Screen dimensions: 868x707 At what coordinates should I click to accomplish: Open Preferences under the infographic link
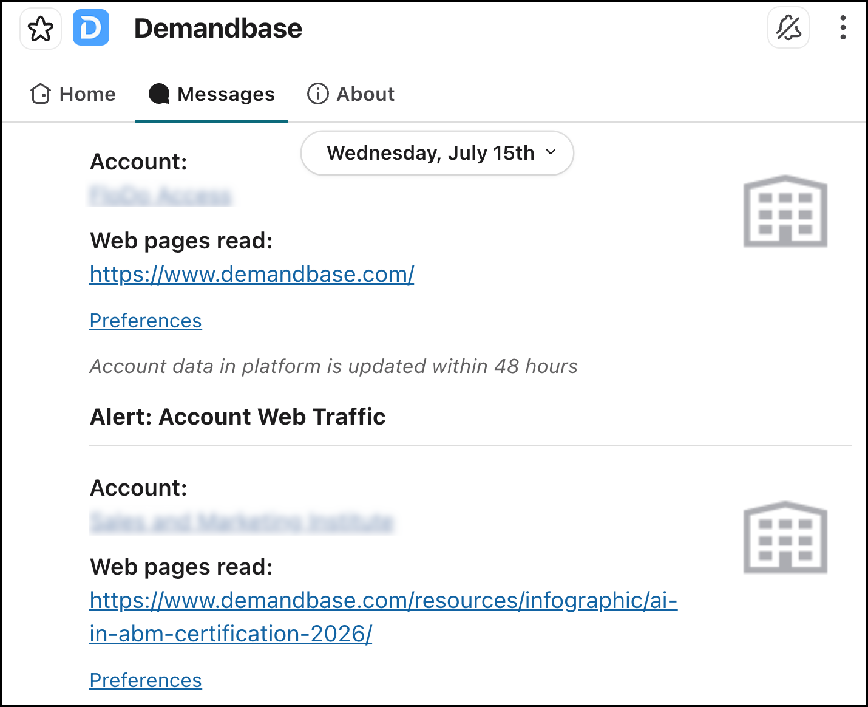pyautogui.click(x=146, y=680)
